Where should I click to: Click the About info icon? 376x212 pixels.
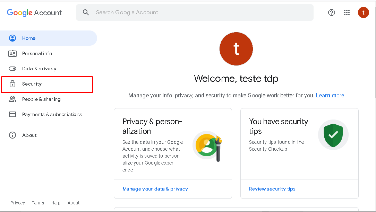(x=12, y=135)
